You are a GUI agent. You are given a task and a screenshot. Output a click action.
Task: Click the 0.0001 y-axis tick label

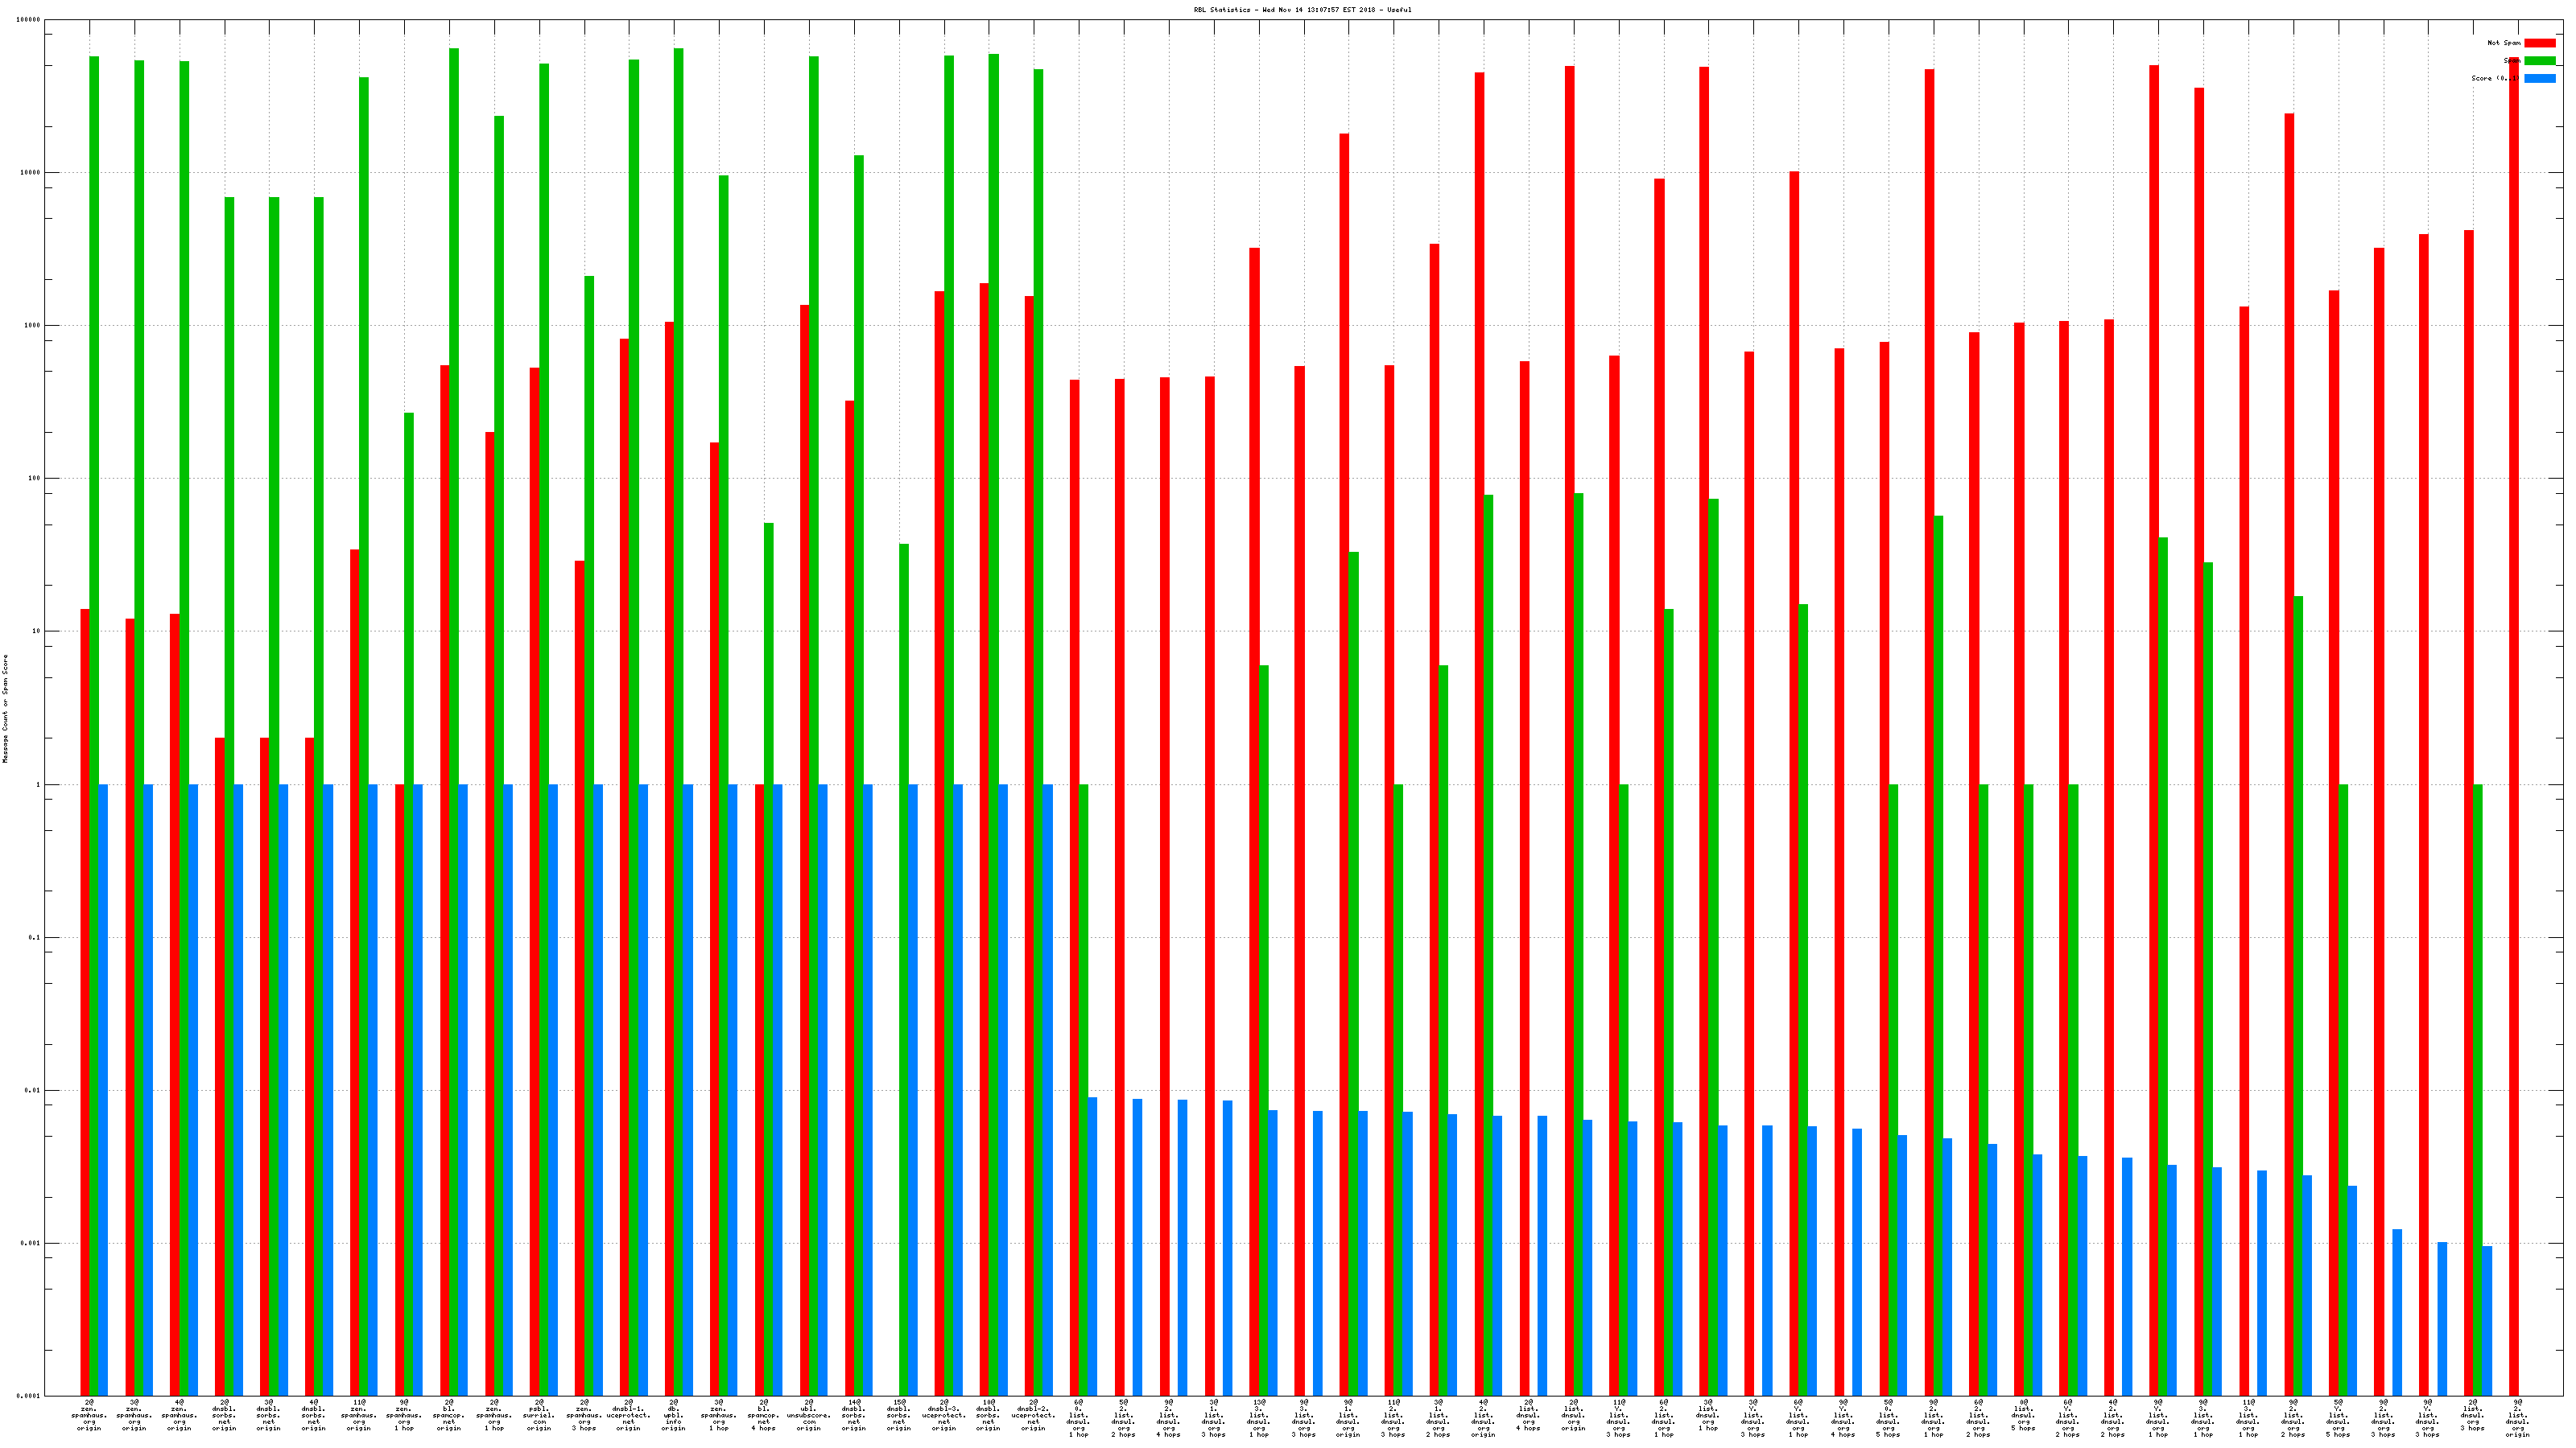(29, 1396)
